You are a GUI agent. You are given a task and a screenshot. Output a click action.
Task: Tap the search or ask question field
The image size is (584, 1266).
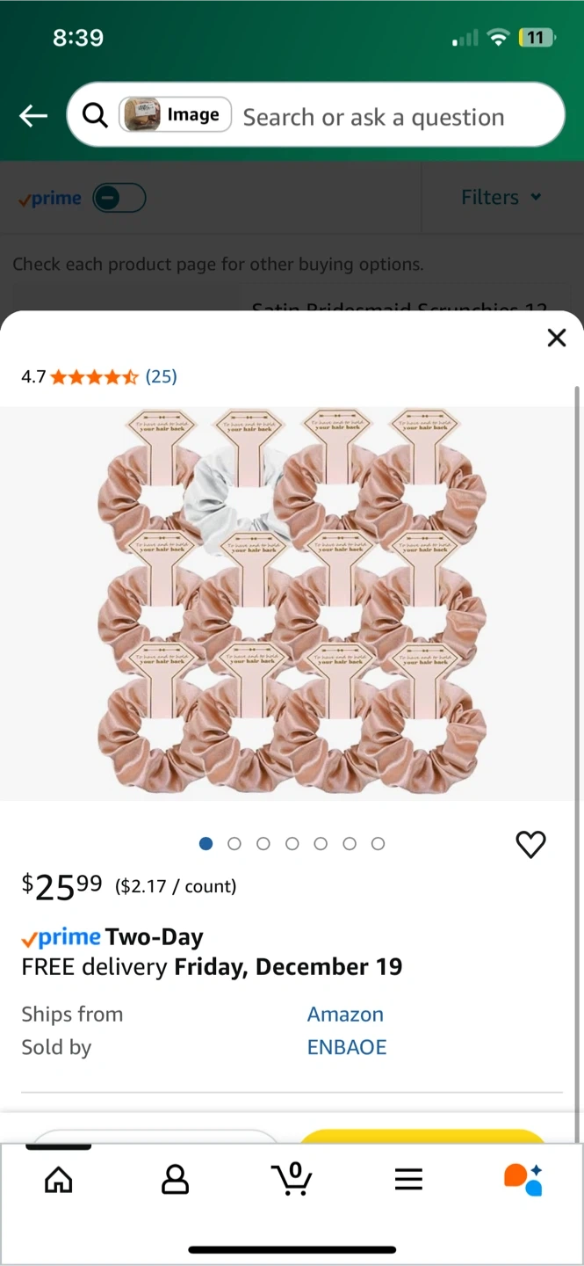386,117
